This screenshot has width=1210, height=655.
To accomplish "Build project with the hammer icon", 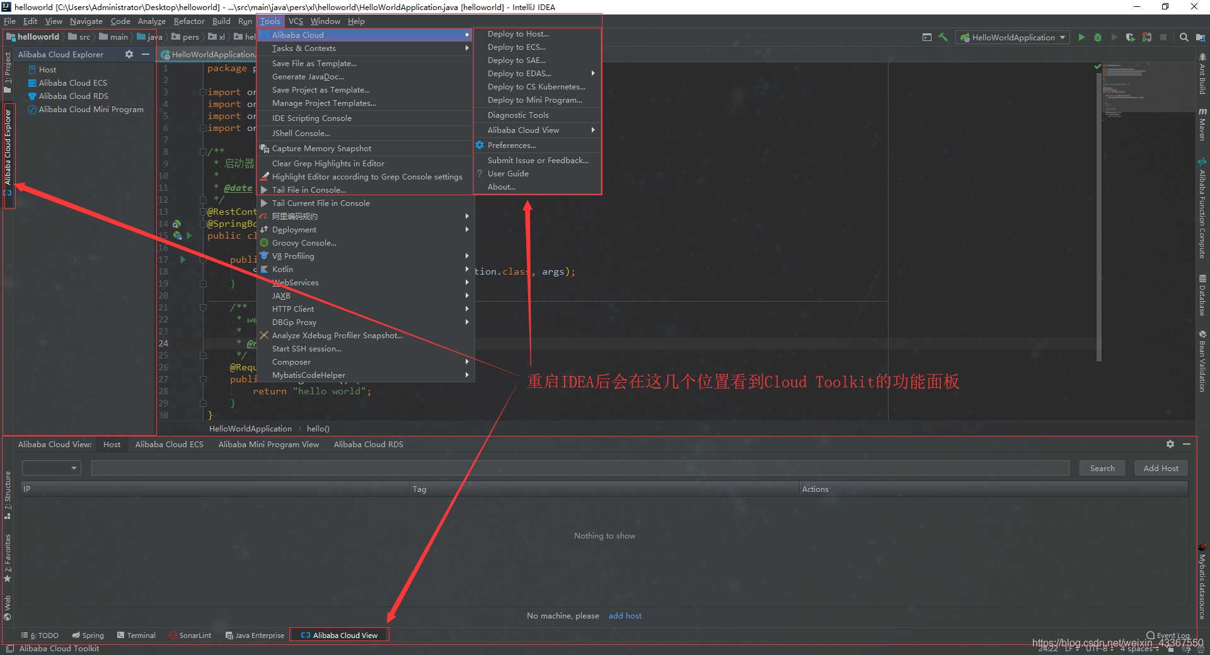I will pyautogui.click(x=943, y=38).
